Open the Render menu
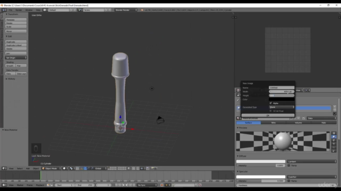 click(x=19, y=10)
